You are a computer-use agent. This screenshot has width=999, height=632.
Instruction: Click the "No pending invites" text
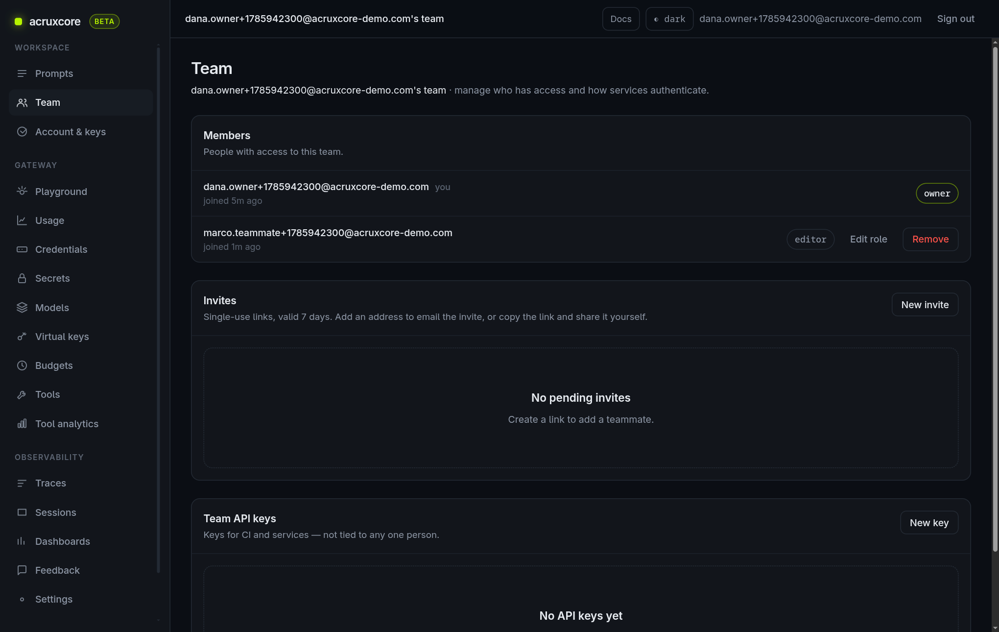tap(581, 398)
